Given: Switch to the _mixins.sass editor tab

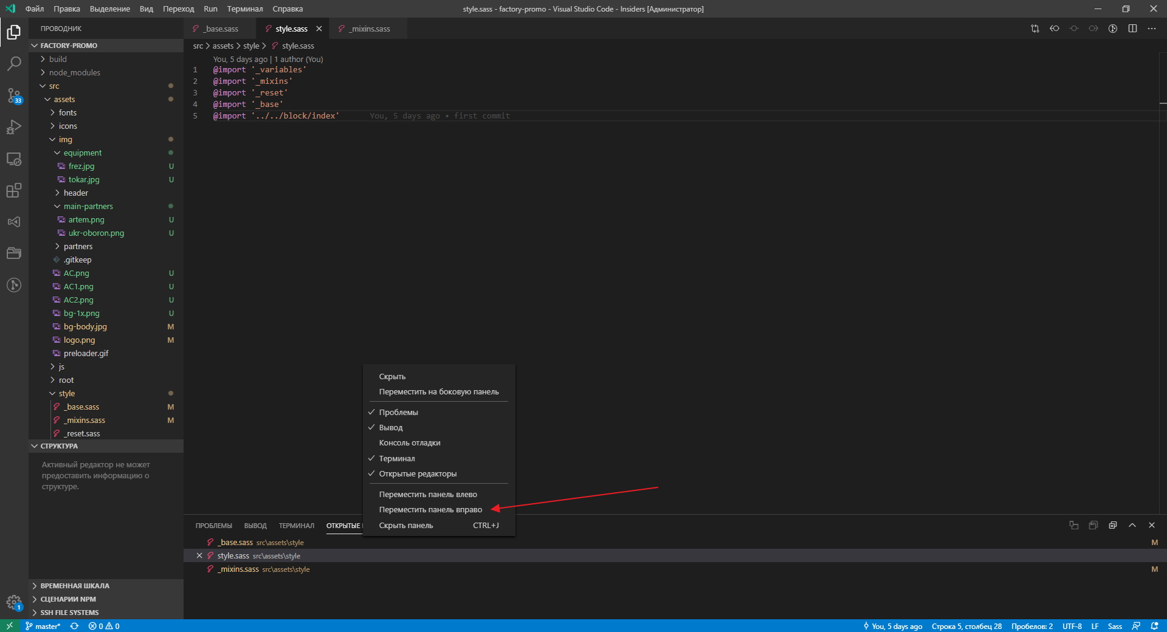Looking at the screenshot, I should (x=368, y=29).
